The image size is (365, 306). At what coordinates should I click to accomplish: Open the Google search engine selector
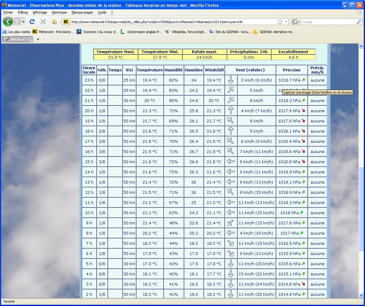coord(296,22)
